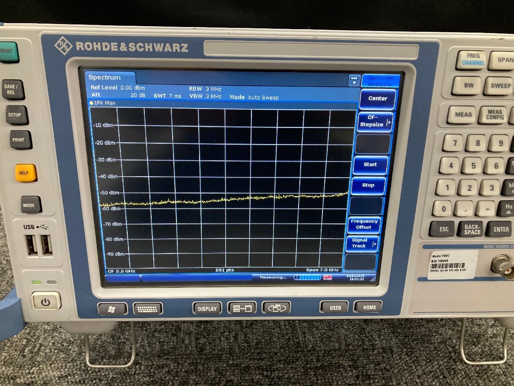The width and height of the screenshot is (514, 386).
Task: Click the Model FSV7 serial label
Action: (454, 265)
